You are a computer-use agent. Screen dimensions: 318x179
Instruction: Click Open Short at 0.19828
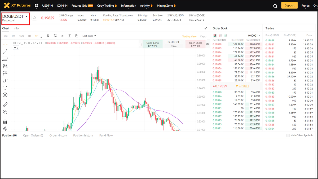pos(195,44)
